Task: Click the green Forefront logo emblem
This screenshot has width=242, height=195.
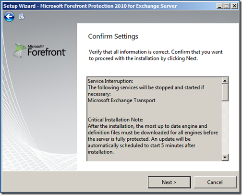Action: pos(19,50)
